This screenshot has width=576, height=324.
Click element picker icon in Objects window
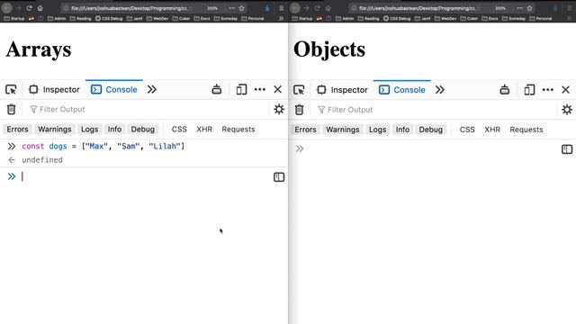coord(299,90)
